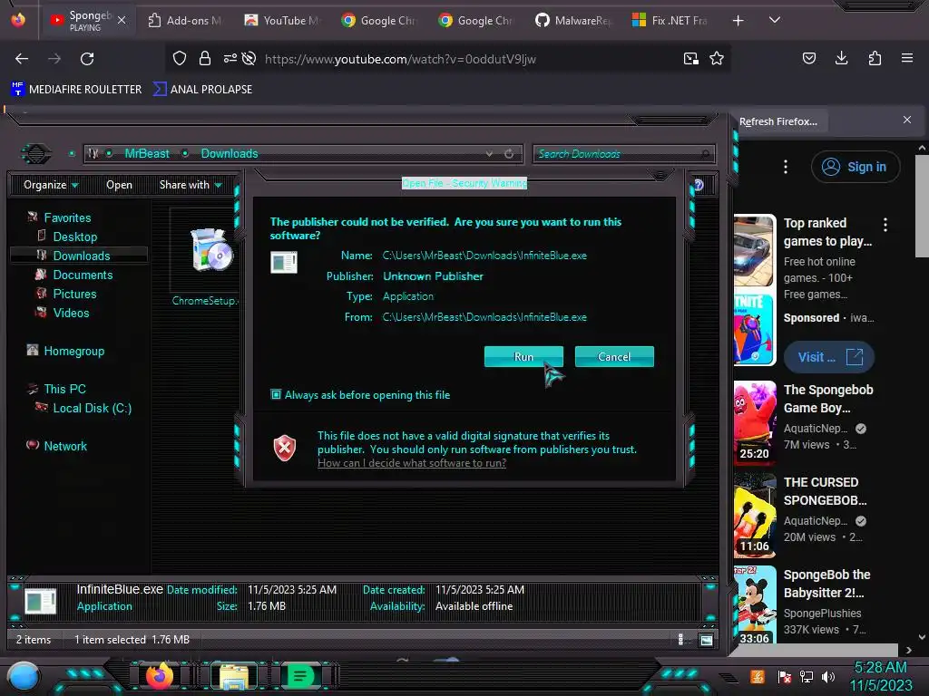Expand the Share with dropdown
The image size is (929, 696).
pyautogui.click(x=191, y=185)
